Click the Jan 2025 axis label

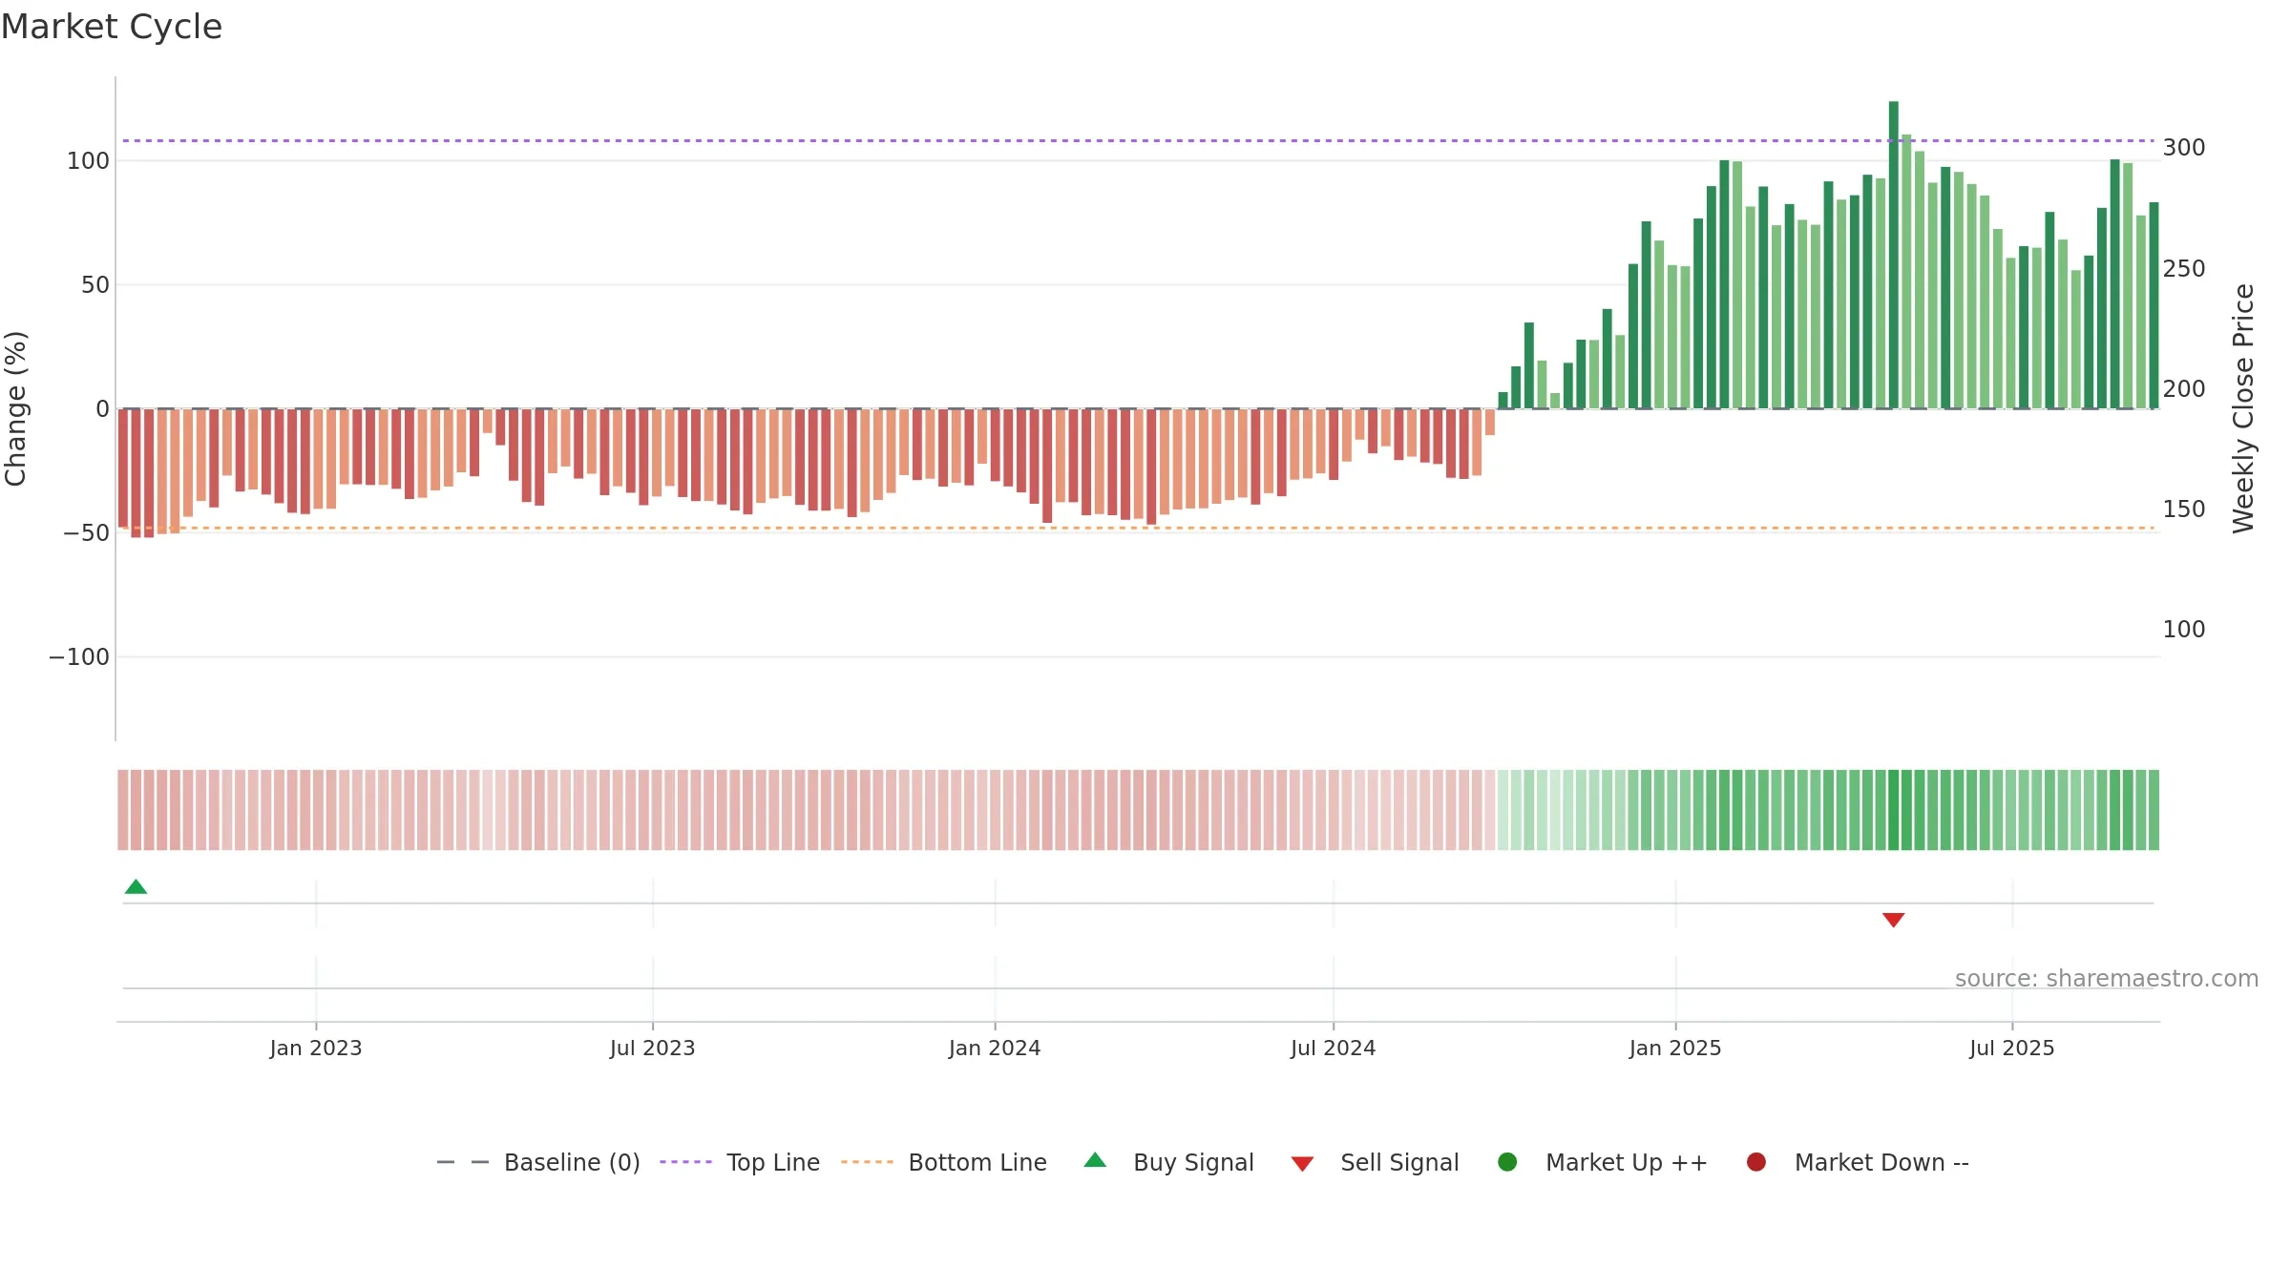tap(1675, 1049)
